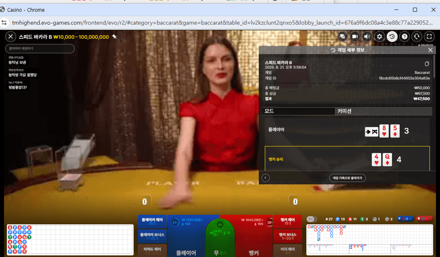The width and height of the screenshot is (440, 257).
Task: Click the P 13 player count statistic
Action: click(x=340, y=219)
